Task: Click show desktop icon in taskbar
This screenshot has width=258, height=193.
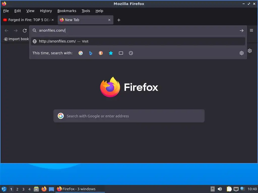Action: click(51, 189)
